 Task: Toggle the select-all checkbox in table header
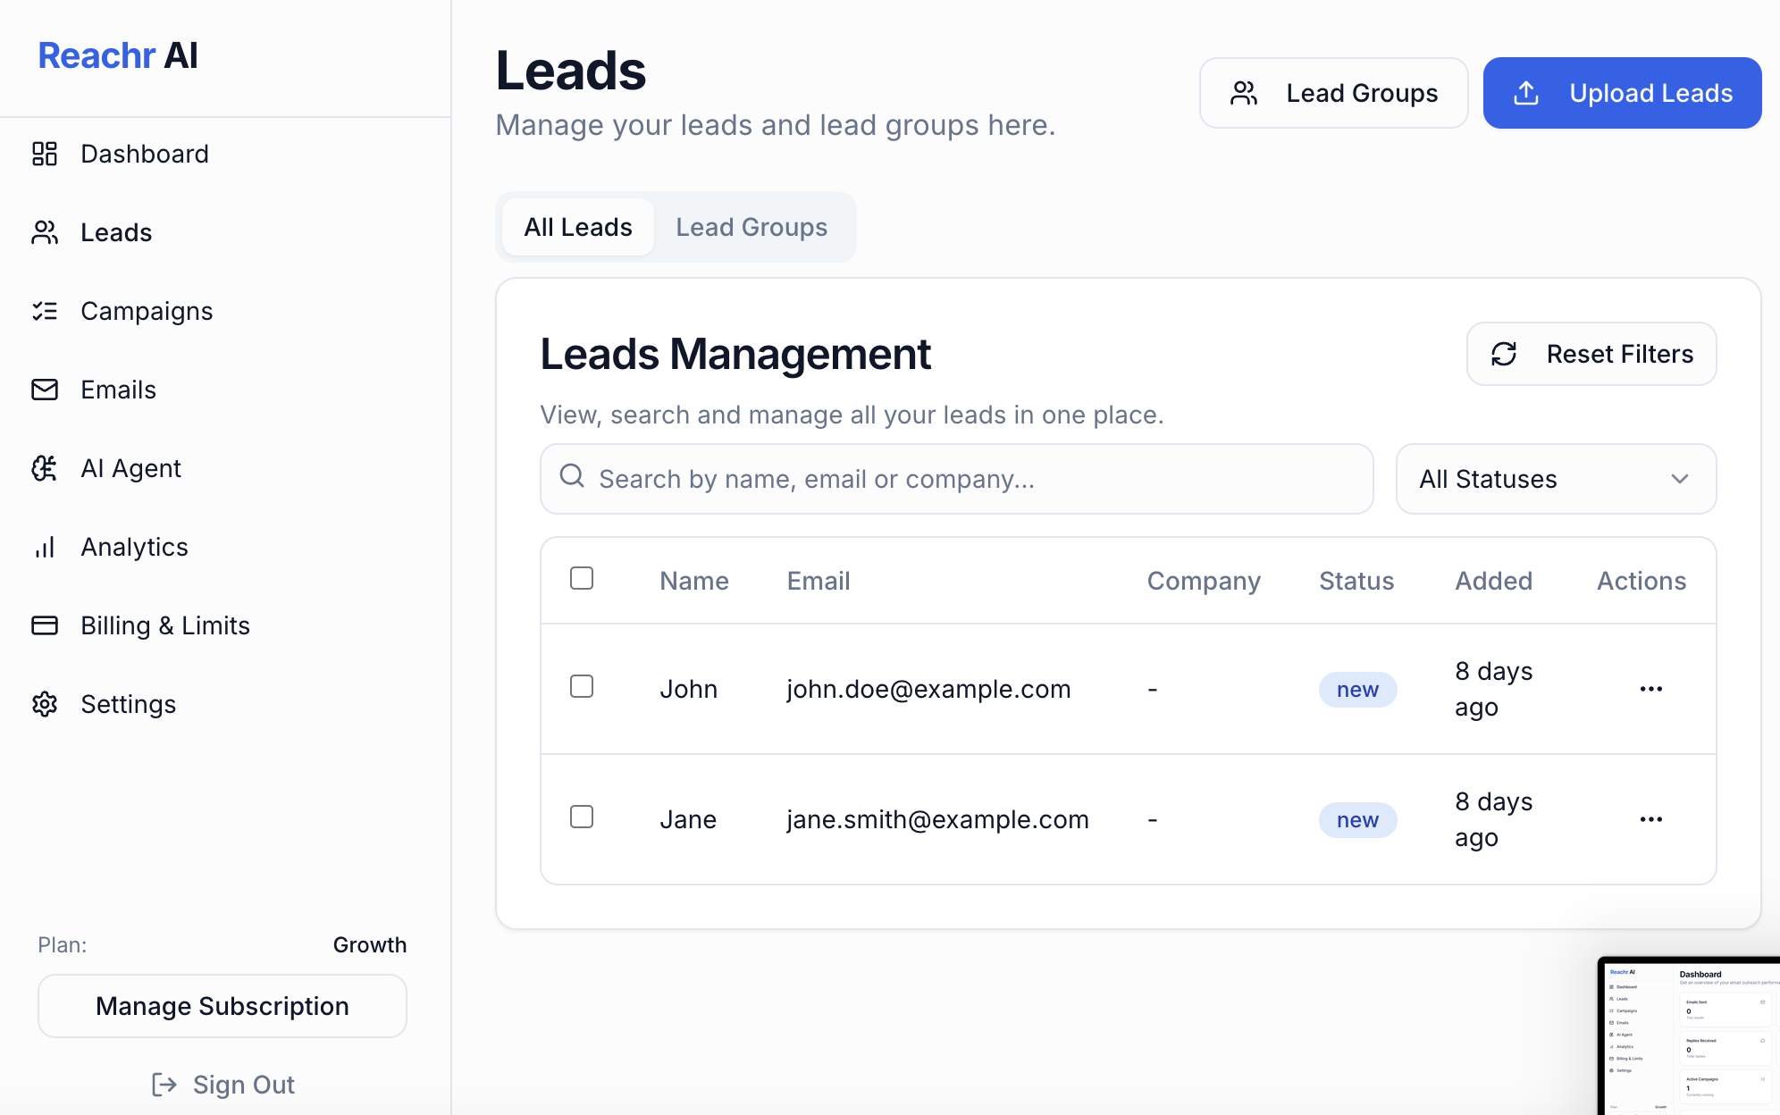[x=582, y=578]
